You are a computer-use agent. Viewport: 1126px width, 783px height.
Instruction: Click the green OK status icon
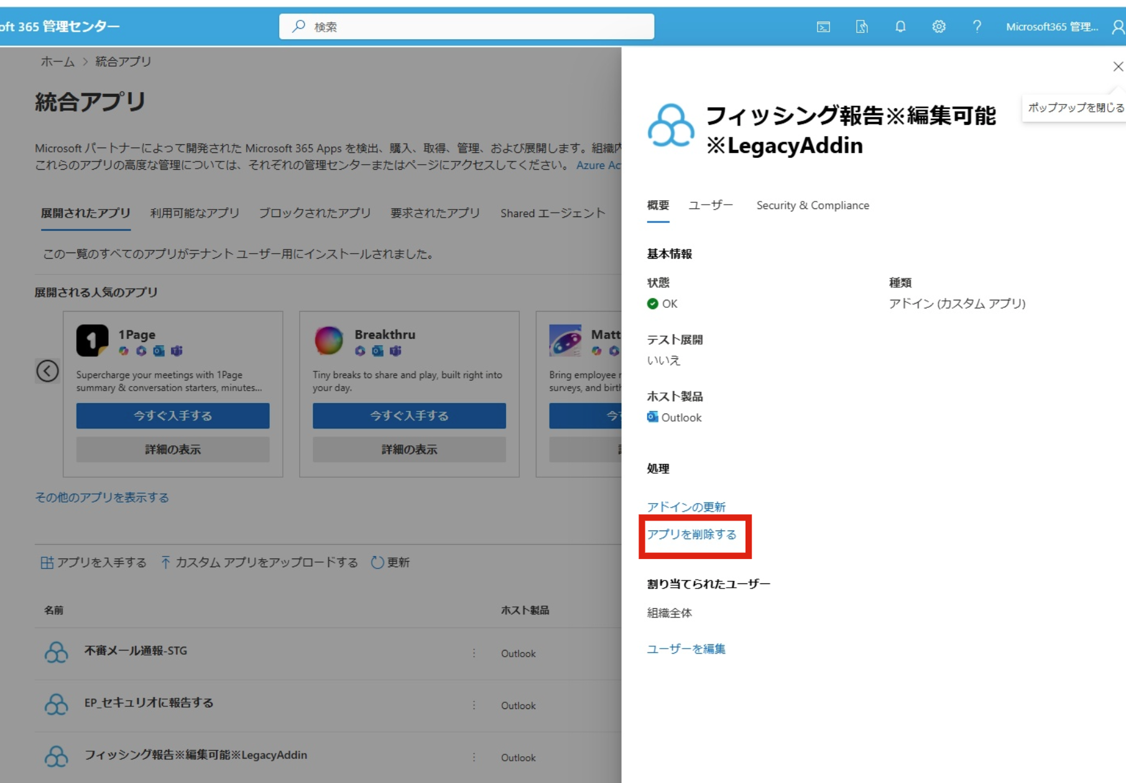point(652,303)
